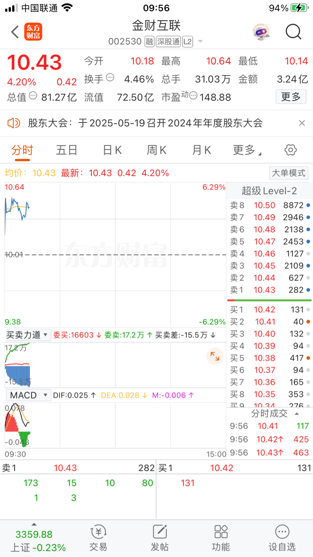Viewport: 313px width, 557px height.
Task: Select 买6 10.37 order row
Action: 269,370
